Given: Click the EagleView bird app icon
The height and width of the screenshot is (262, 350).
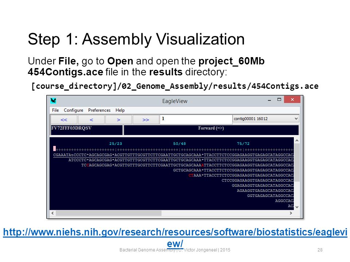Looking at the screenshot, I should [53, 101].
